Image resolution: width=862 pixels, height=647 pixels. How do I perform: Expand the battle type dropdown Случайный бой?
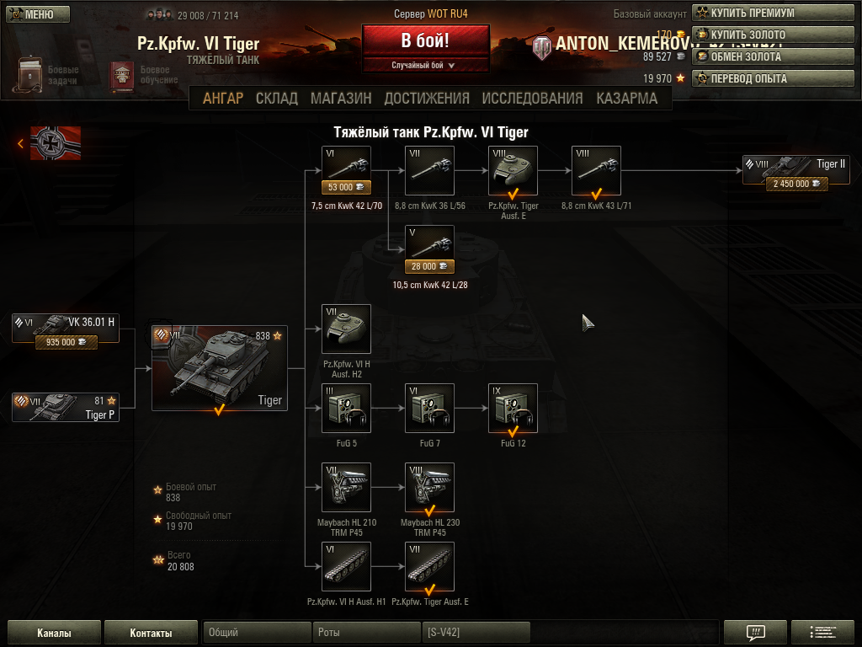pyautogui.click(x=425, y=65)
